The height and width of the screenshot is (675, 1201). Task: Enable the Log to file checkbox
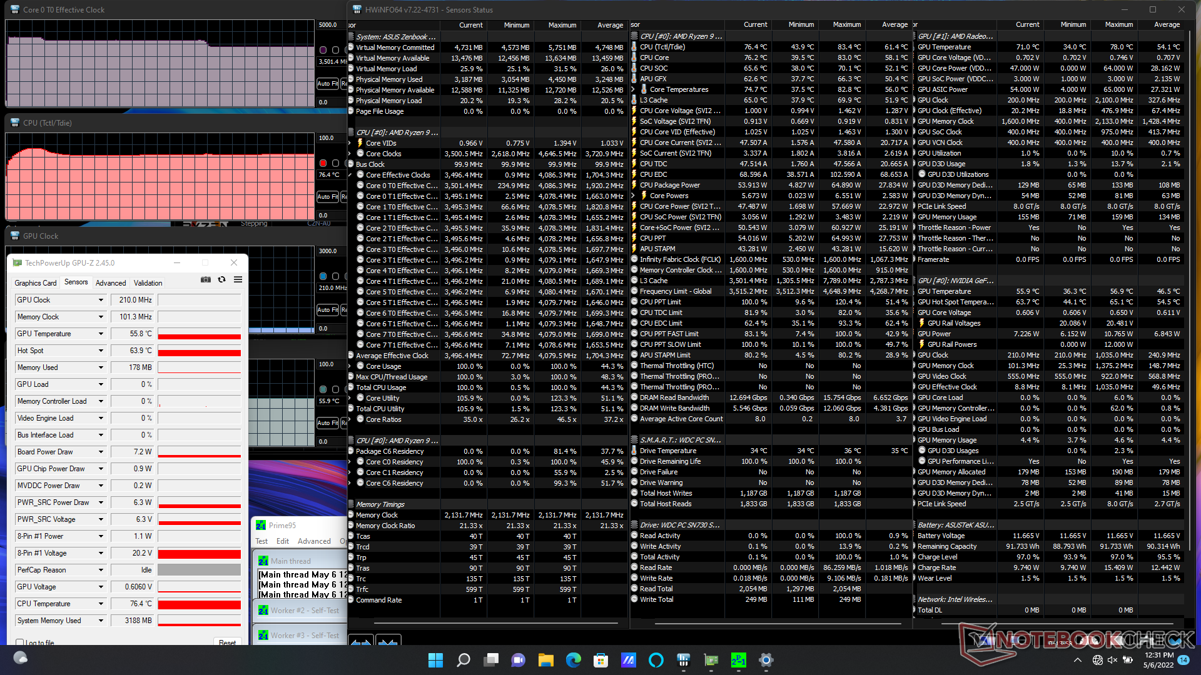tap(21, 642)
